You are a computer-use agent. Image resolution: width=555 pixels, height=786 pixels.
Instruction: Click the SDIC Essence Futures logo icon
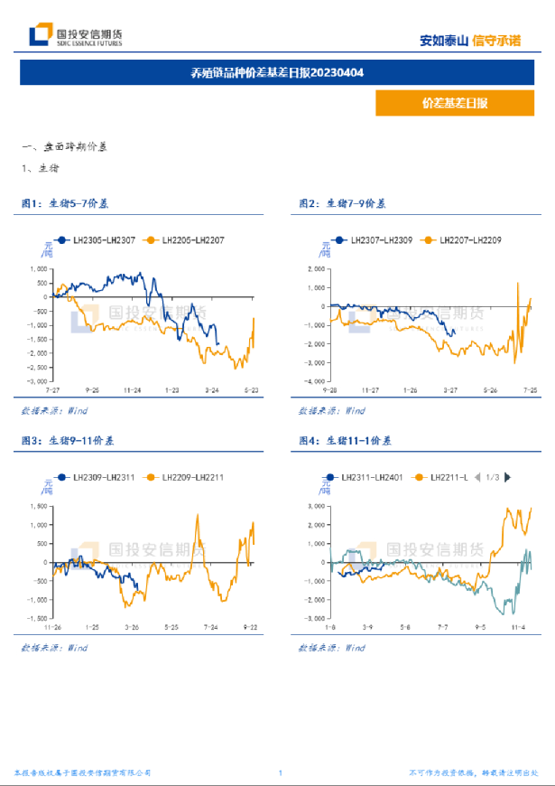[x=39, y=34]
